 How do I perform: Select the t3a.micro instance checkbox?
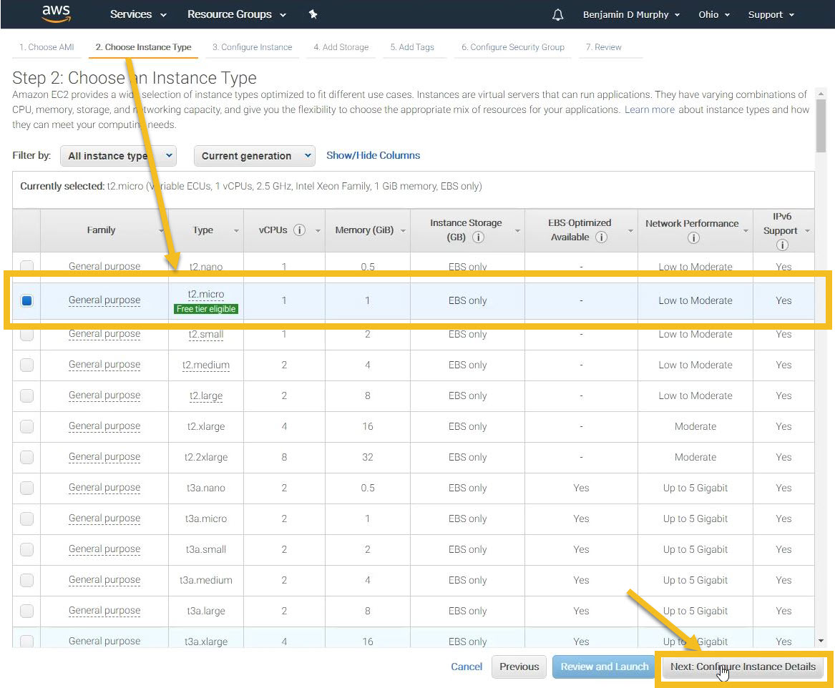[x=26, y=519]
